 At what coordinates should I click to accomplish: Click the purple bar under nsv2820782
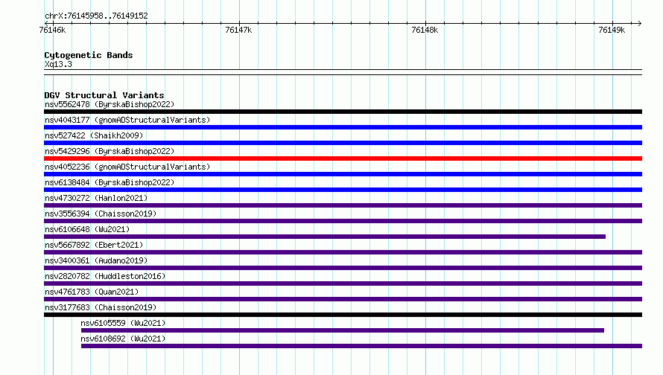343,283
